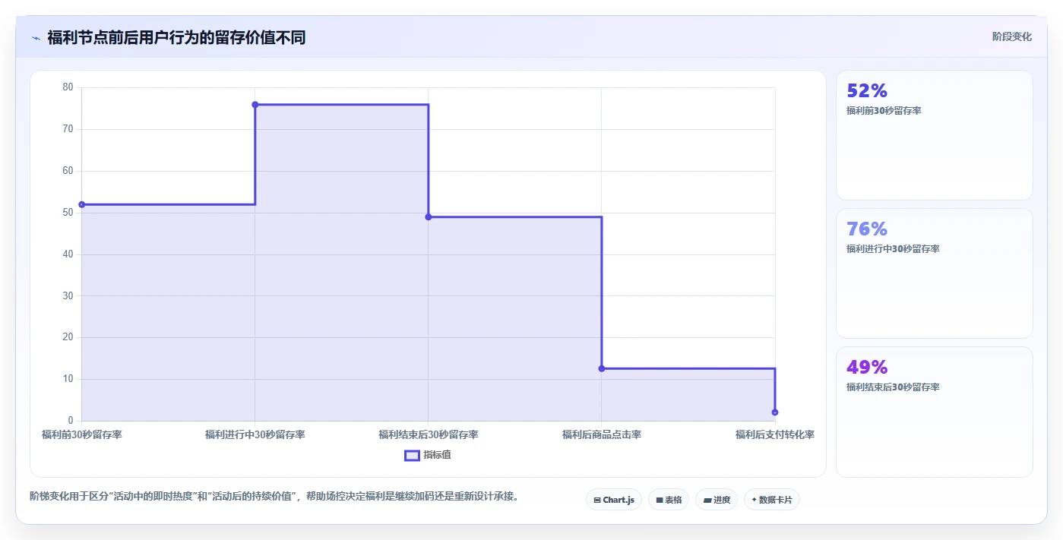Click the x-axis label 福利后商品点击率

click(602, 435)
